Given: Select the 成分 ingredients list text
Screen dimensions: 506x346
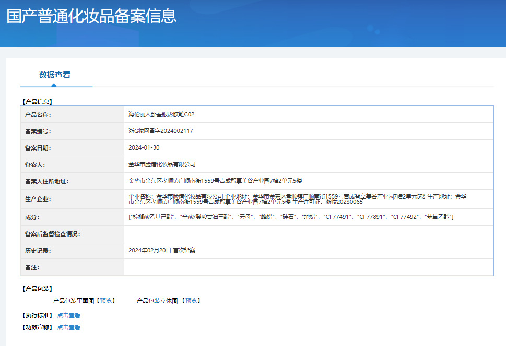Looking at the screenshot, I should pos(291,217).
